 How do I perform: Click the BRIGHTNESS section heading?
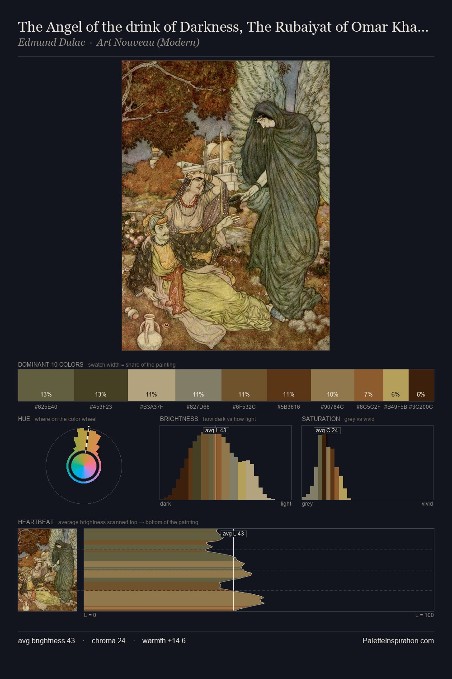179,419
